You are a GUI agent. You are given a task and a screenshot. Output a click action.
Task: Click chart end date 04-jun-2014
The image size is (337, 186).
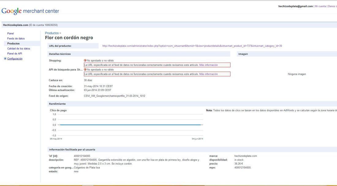[x=198, y=139]
